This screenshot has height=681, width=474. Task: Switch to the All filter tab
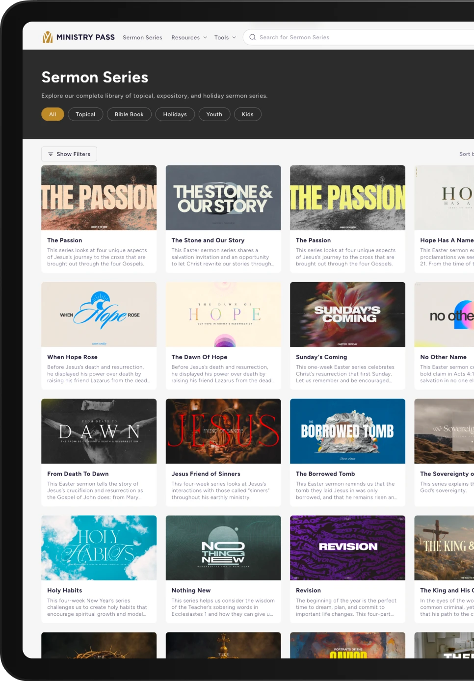(x=53, y=114)
